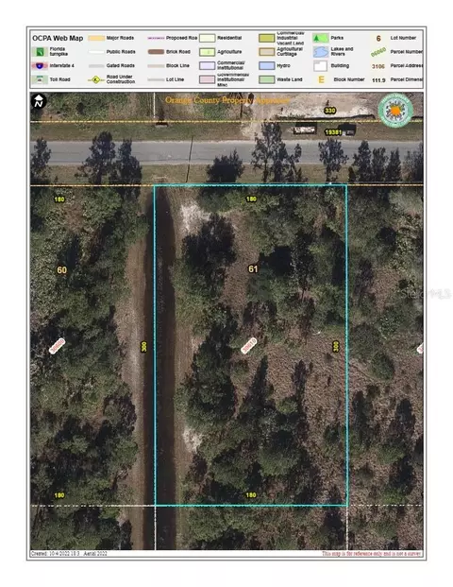Viewport: 453px width, 587px height.
Task: Select the Florida Turnpike legend icon
Action: pos(40,52)
